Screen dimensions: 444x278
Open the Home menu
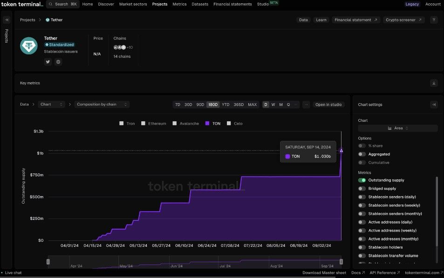coord(88,4)
